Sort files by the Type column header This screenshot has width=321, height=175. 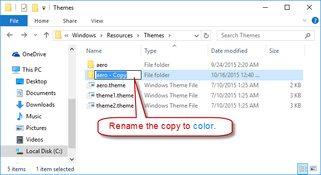(150, 51)
